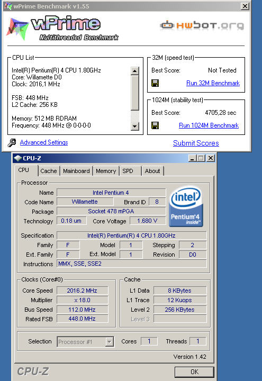Image resolution: width=262 pixels, height=381 pixels.
Task: Click the Multiplier value x 18.0
Action: (83, 300)
